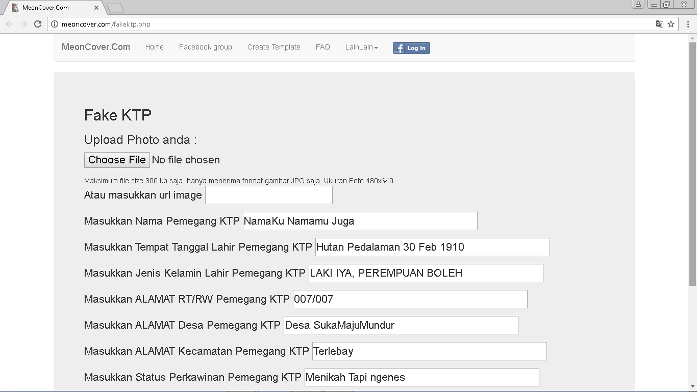Open the FAQ page
This screenshot has width=697, height=392.
click(322, 47)
